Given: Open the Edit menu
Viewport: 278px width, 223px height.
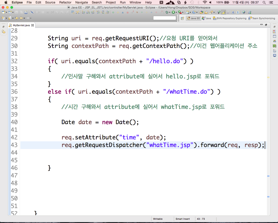Looking at the screenshot, I should [38, 2].
